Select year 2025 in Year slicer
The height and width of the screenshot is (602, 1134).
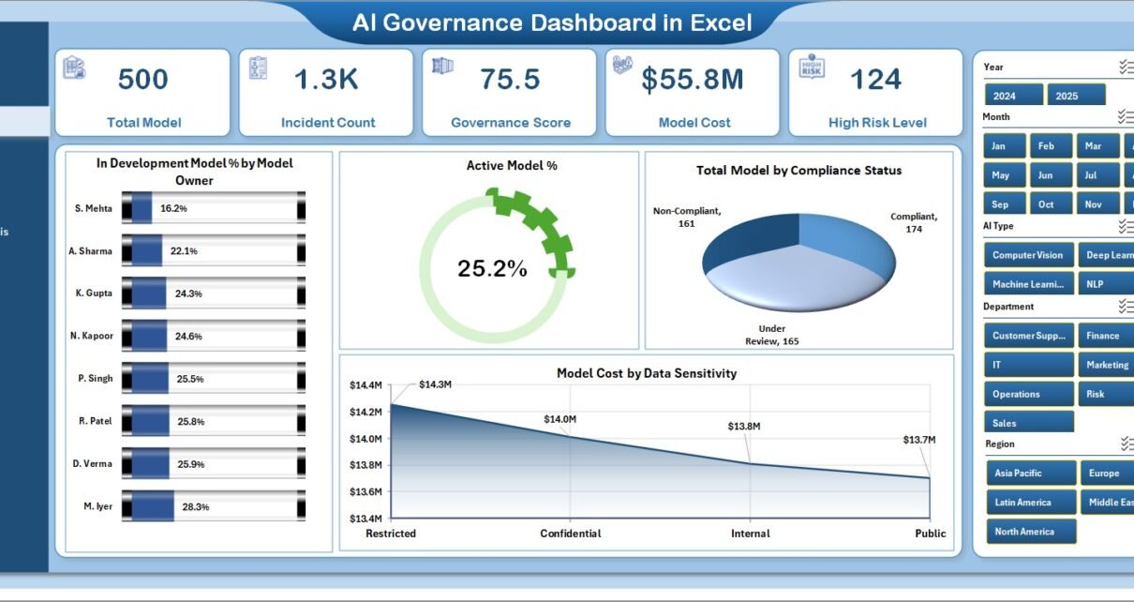[x=1075, y=96]
